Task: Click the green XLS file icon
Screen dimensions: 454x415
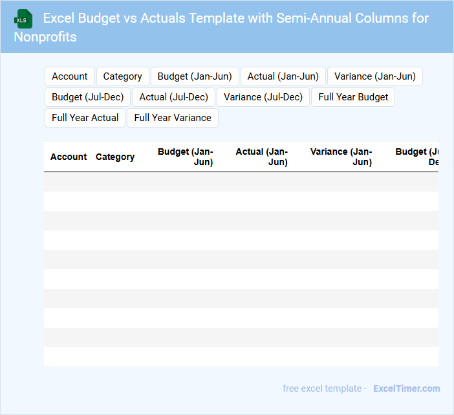Action: coord(24,19)
